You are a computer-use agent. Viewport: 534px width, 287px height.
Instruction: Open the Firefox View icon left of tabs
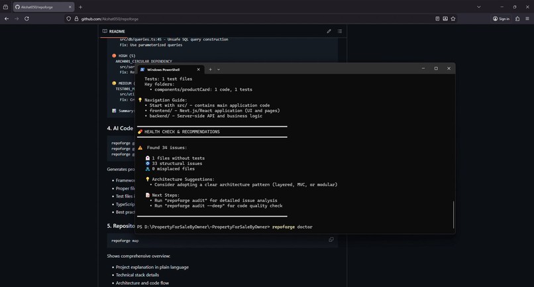[5, 7]
